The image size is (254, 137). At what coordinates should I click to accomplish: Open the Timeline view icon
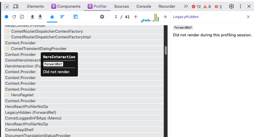tap(75, 17)
